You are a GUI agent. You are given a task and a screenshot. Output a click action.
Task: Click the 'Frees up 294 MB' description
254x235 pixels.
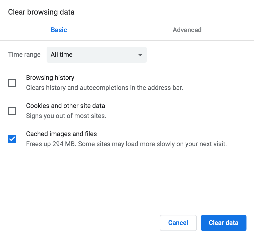(x=126, y=144)
